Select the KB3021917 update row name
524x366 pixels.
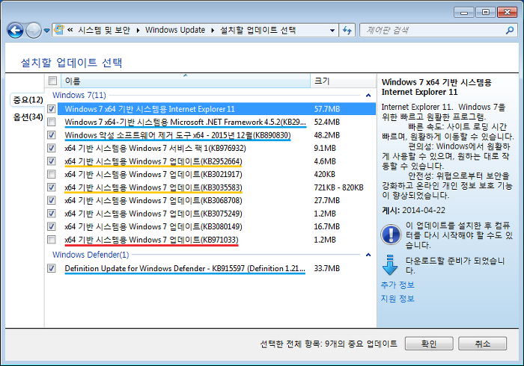pos(153,174)
